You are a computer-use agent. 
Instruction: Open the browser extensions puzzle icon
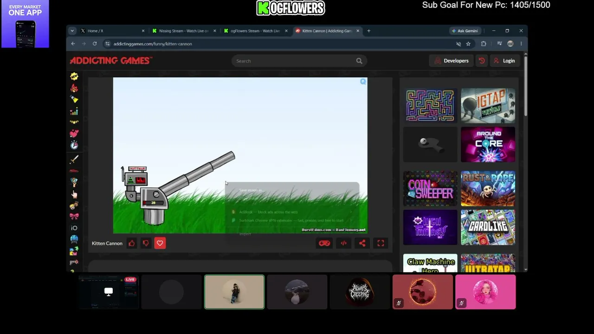tap(484, 44)
